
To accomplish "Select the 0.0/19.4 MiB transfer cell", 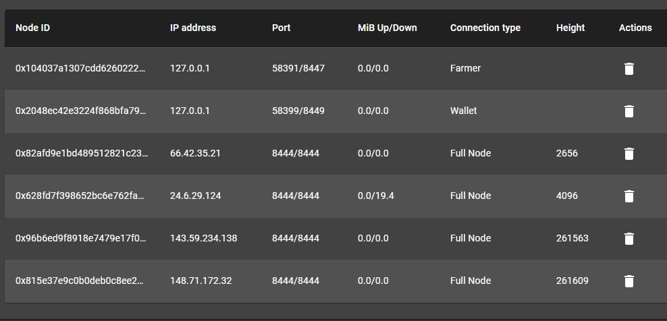I will tap(375, 196).
